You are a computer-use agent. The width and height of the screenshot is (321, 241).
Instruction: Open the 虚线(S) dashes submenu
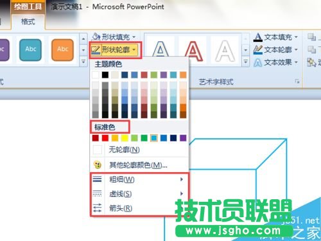pyautogui.click(x=139, y=193)
